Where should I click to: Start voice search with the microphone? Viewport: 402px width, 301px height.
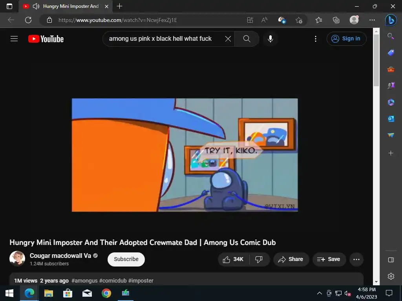[270, 39]
